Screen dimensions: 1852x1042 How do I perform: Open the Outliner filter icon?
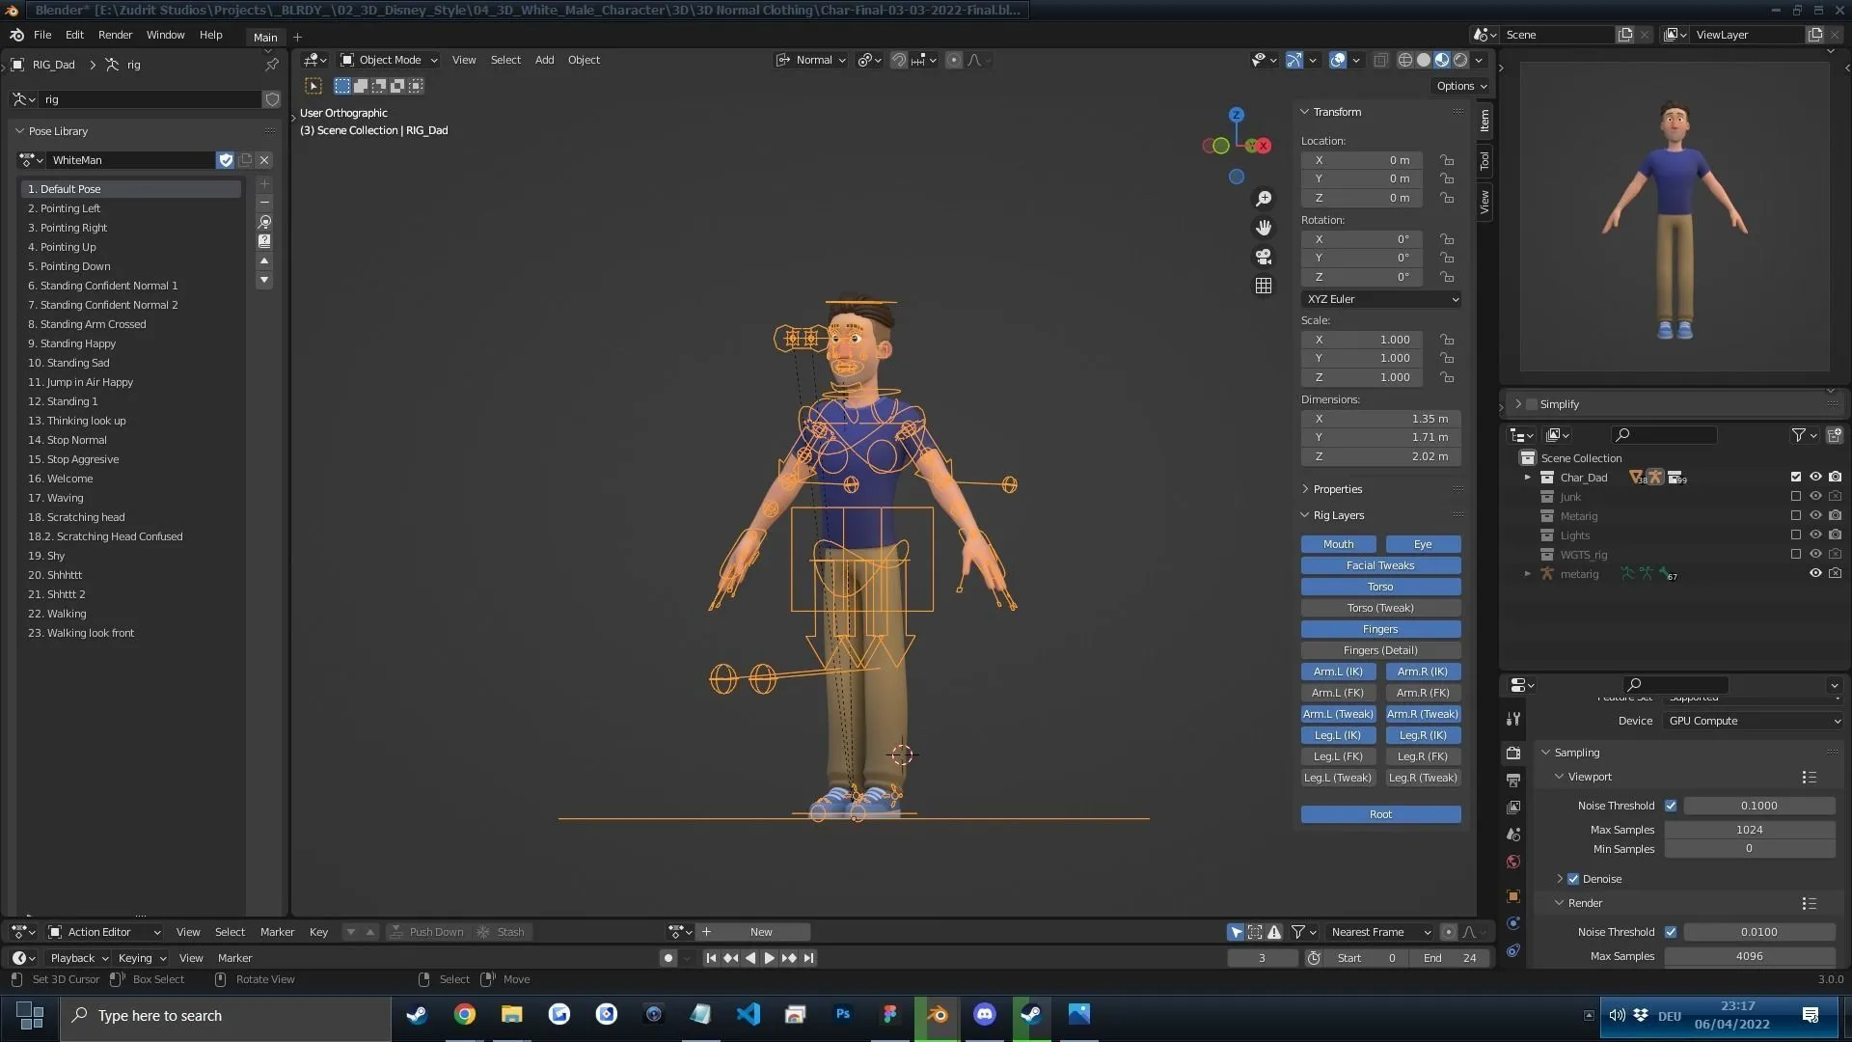click(x=1800, y=435)
